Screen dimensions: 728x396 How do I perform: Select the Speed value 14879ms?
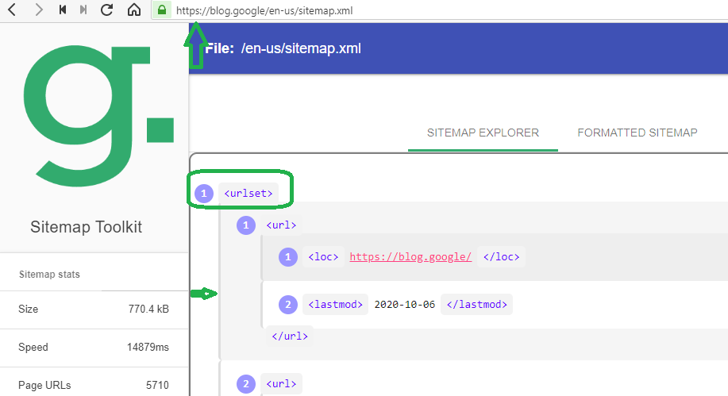tap(148, 348)
